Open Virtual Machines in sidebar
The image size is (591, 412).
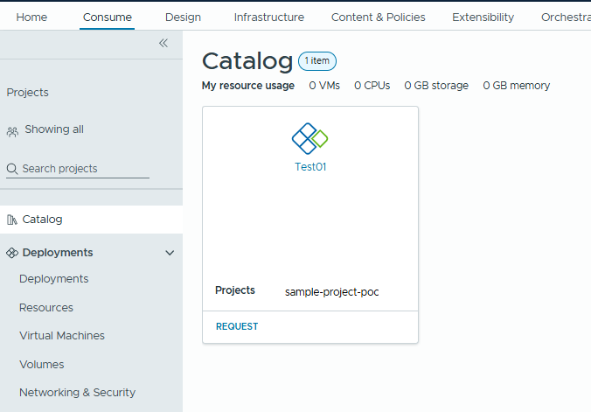click(62, 336)
